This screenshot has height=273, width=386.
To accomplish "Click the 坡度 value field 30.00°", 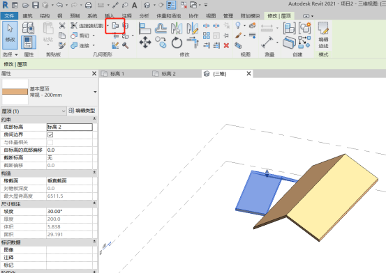I will pyautogui.click(x=70, y=211).
